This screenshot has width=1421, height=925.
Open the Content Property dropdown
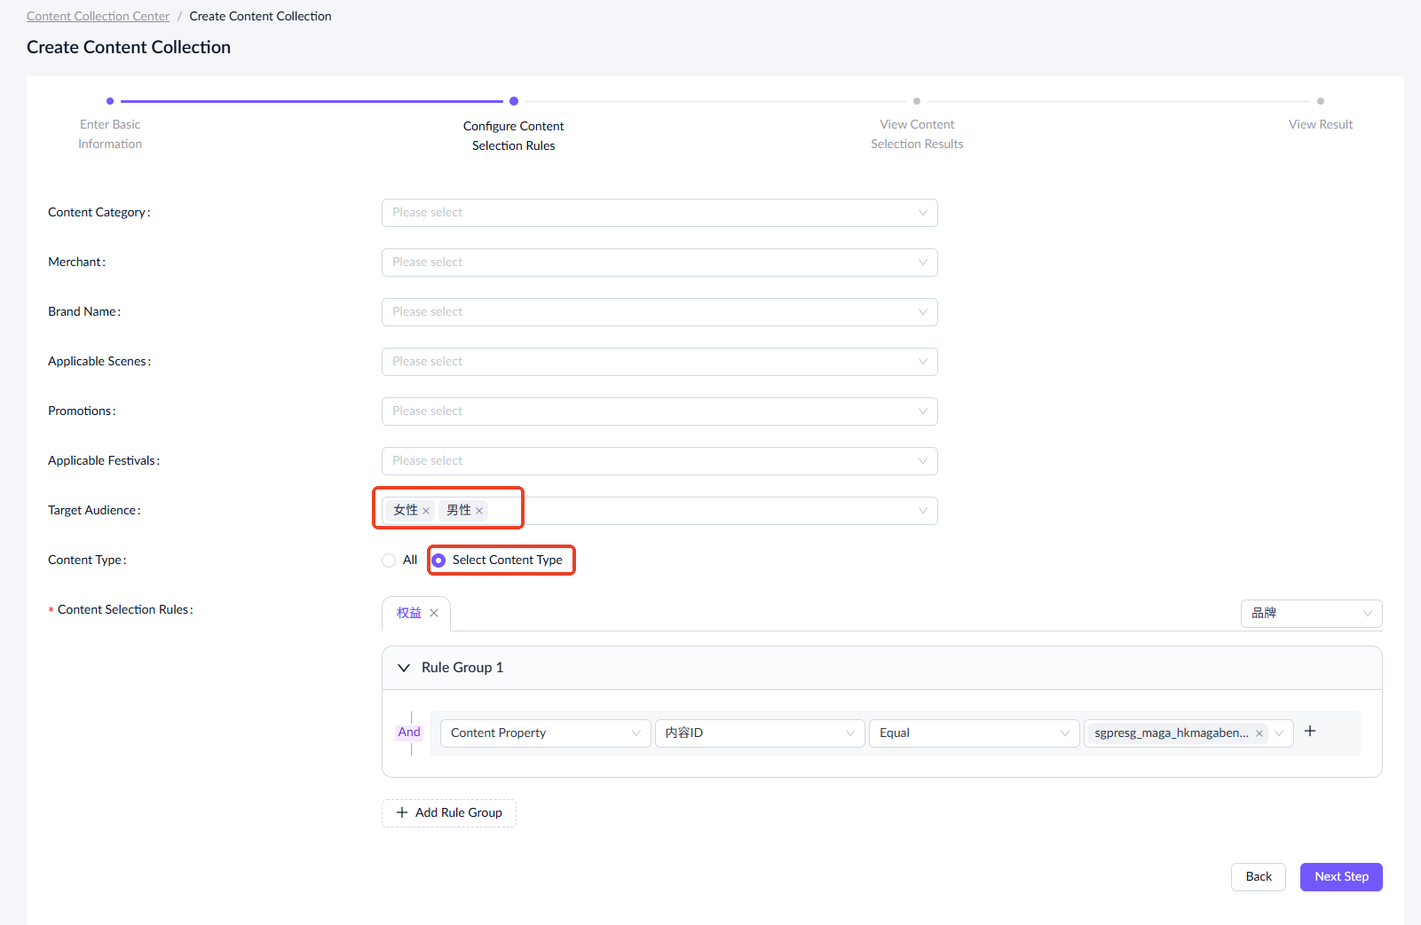click(545, 733)
